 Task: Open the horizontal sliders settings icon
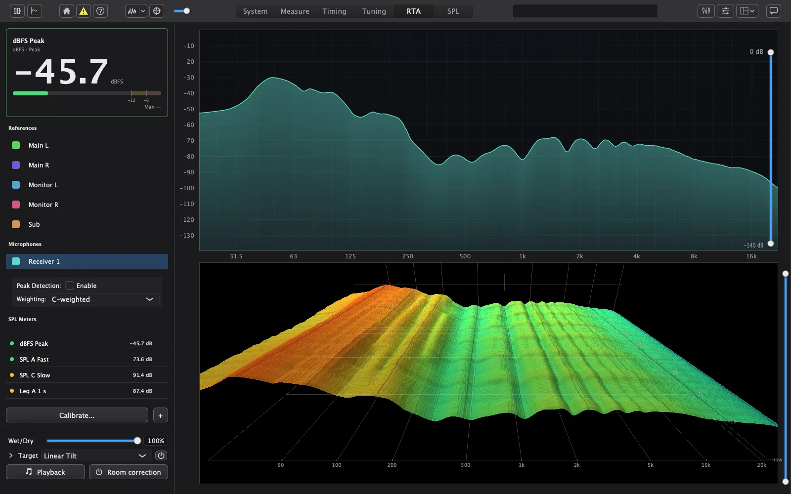click(x=725, y=11)
